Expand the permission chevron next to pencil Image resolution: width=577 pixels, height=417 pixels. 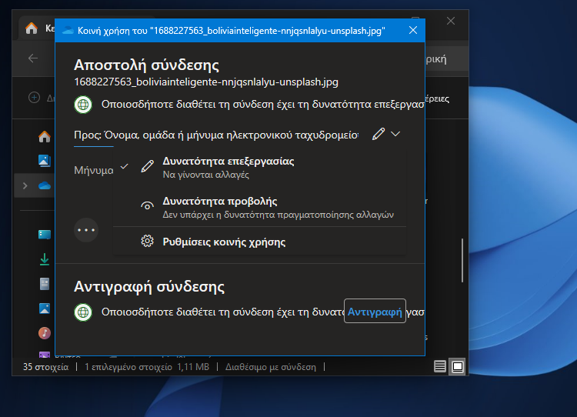click(395, 134)
